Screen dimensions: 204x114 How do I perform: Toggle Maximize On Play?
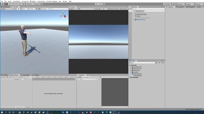click(113, 9)
